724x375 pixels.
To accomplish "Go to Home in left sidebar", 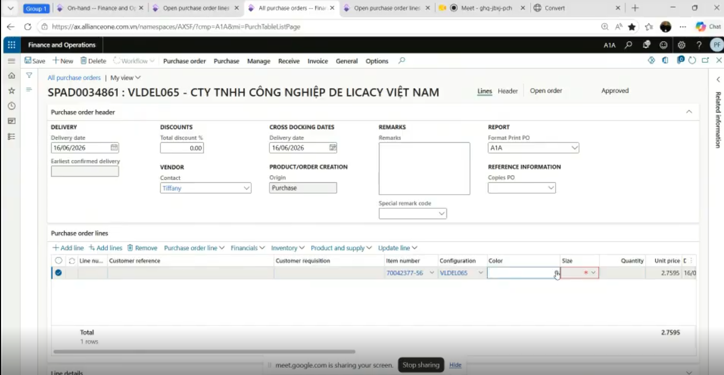I will point(11,76).
